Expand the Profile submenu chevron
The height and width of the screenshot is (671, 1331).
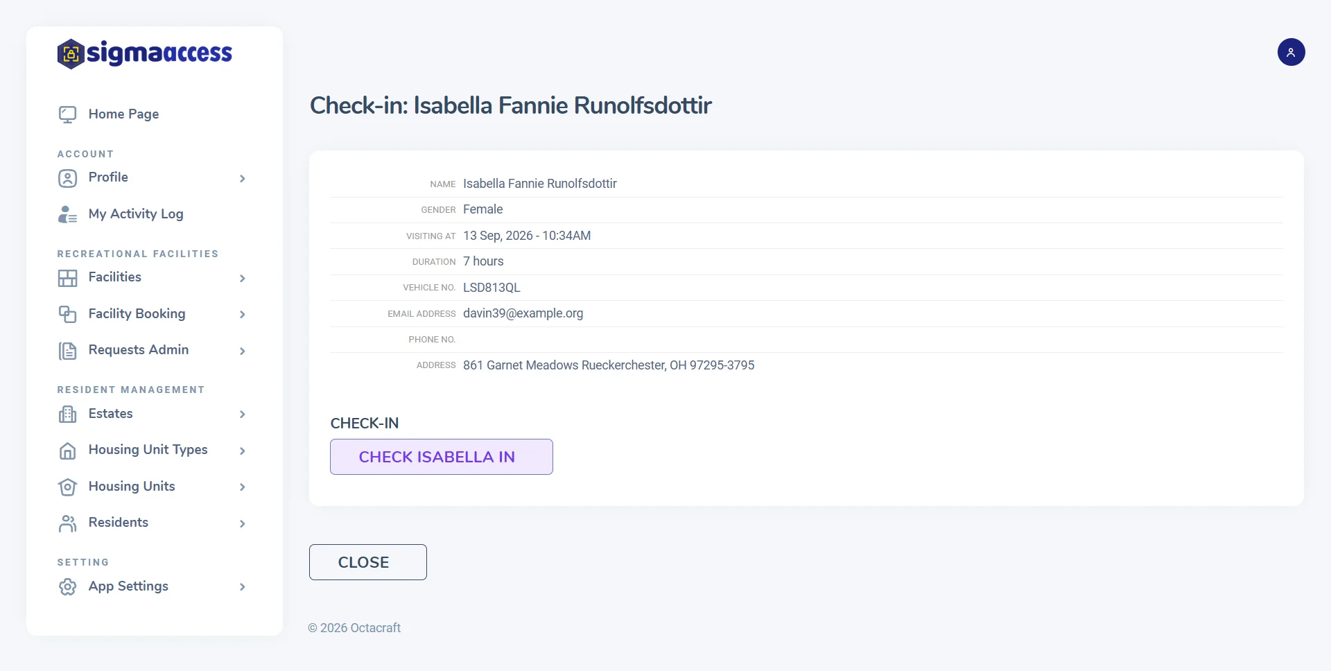click(x=243, y=178)
